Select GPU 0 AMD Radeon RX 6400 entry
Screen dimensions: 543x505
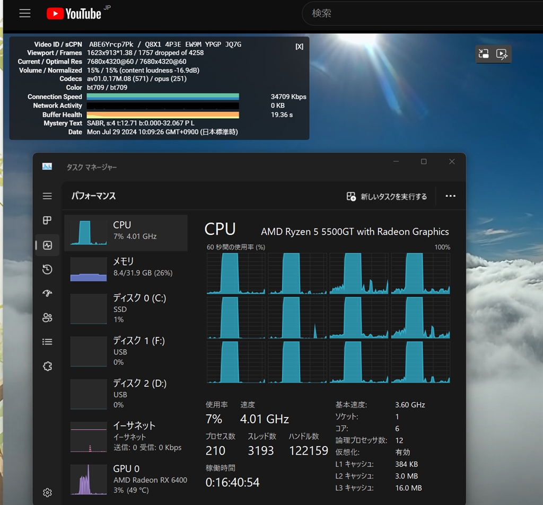(x=126, y=479)
